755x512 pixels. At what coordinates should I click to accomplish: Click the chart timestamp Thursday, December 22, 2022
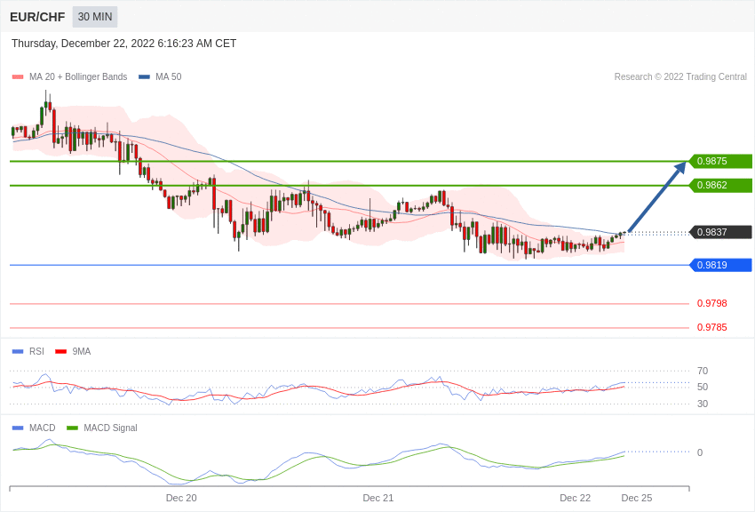click(123, 44)
